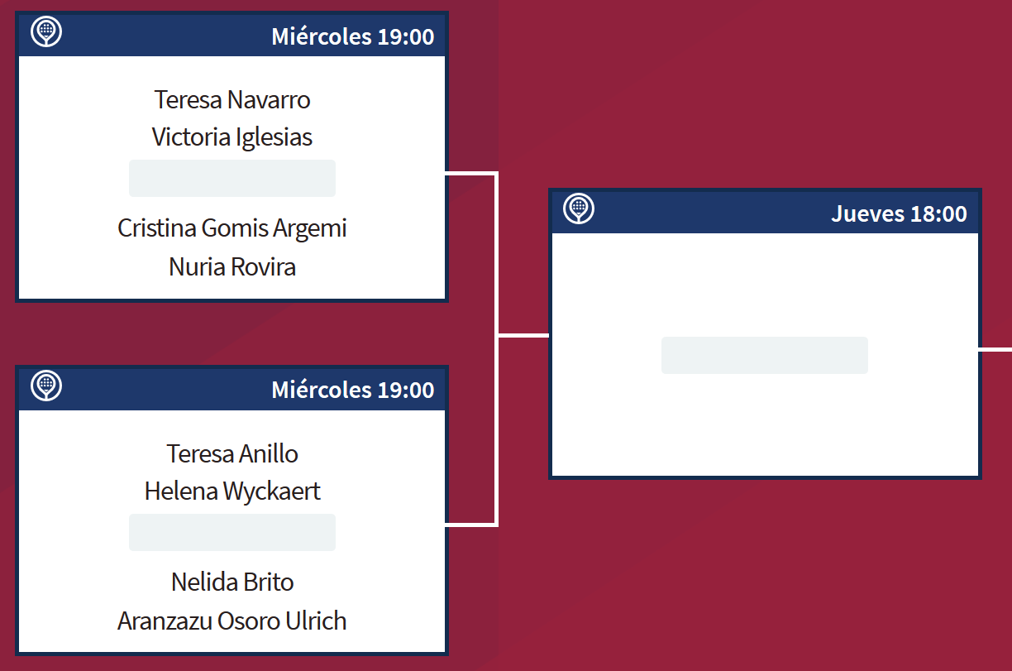
Task: Click Miércoles 19:00 label above Teresa Anillo
Action: (x=353, y=390)
